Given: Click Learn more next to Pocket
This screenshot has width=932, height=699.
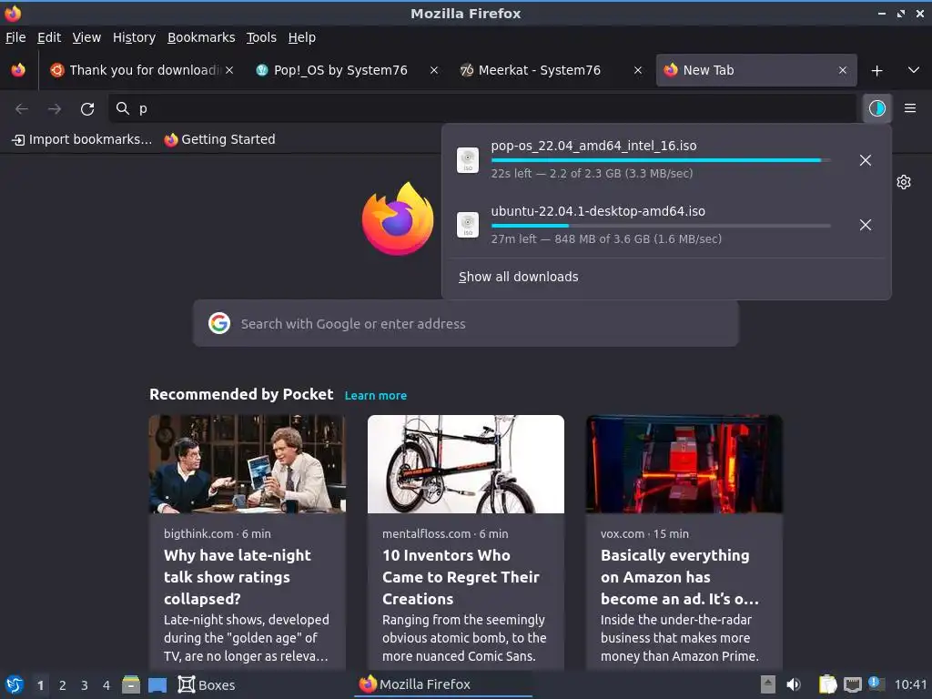Looking at the screenshot, I should point(376,395).
